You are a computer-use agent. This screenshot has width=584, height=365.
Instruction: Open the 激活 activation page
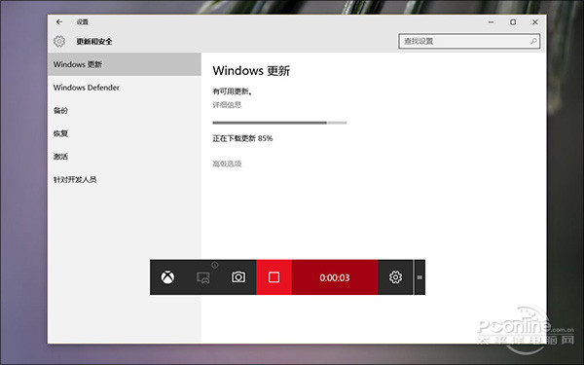pos(125,157)
